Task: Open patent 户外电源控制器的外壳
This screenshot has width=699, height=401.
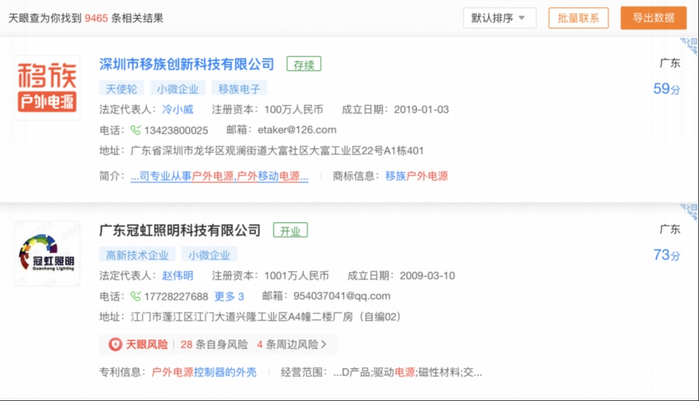Action: (204, 372)
